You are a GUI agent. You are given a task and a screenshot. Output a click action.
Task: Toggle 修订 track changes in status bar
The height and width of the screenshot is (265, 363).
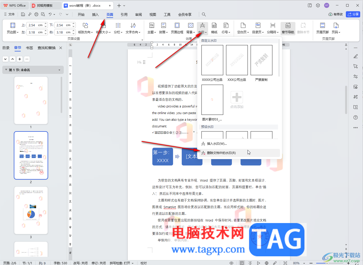(99, 263)
